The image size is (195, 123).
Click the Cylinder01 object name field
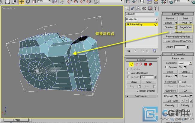(x=140, y=14)
